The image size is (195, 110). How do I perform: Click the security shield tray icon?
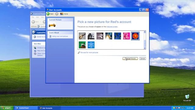(x=174, y=108)
